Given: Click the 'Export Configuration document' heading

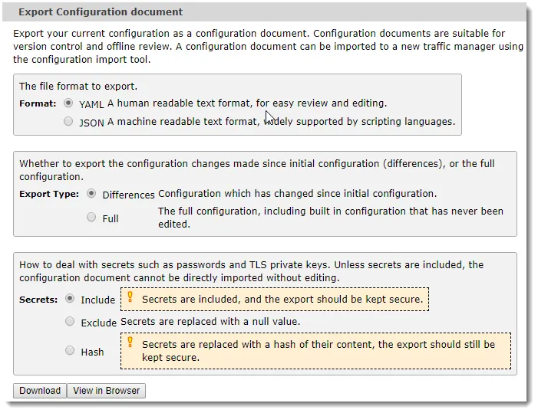Looking at the screenshot, I should (x=101, y=12).
